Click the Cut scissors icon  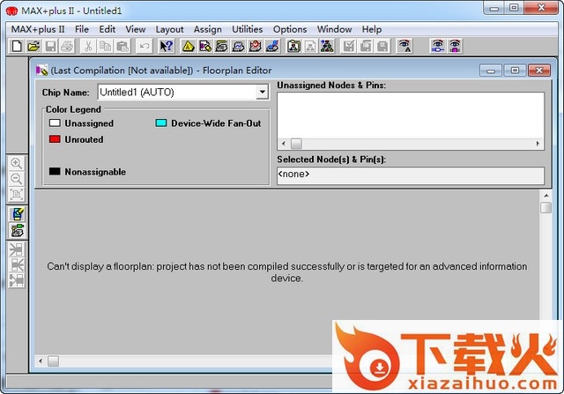88,46
